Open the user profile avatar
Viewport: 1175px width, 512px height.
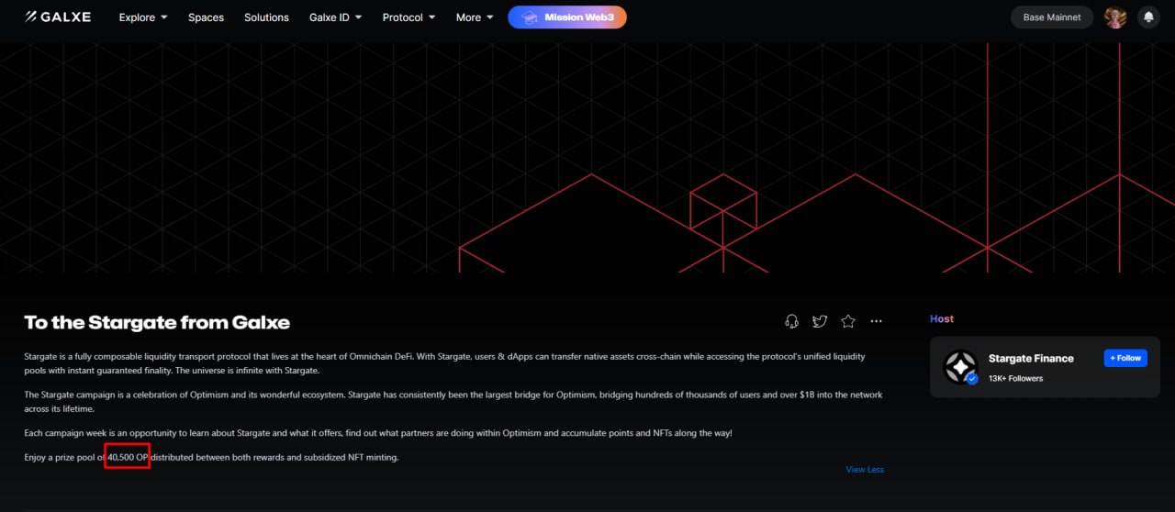pyautogui.click(x=1115, y=17)
